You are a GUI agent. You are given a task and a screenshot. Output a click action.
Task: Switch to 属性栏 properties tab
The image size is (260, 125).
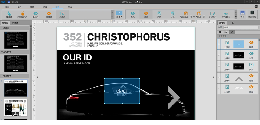click(x=222, y=23)
